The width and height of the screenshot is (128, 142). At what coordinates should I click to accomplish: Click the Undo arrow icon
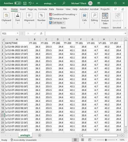(30, 3)
